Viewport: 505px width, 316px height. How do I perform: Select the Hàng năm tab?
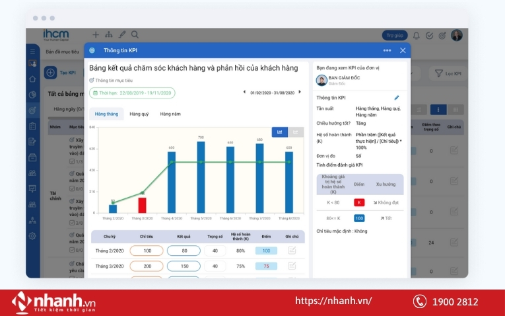(x=170, y=114)
